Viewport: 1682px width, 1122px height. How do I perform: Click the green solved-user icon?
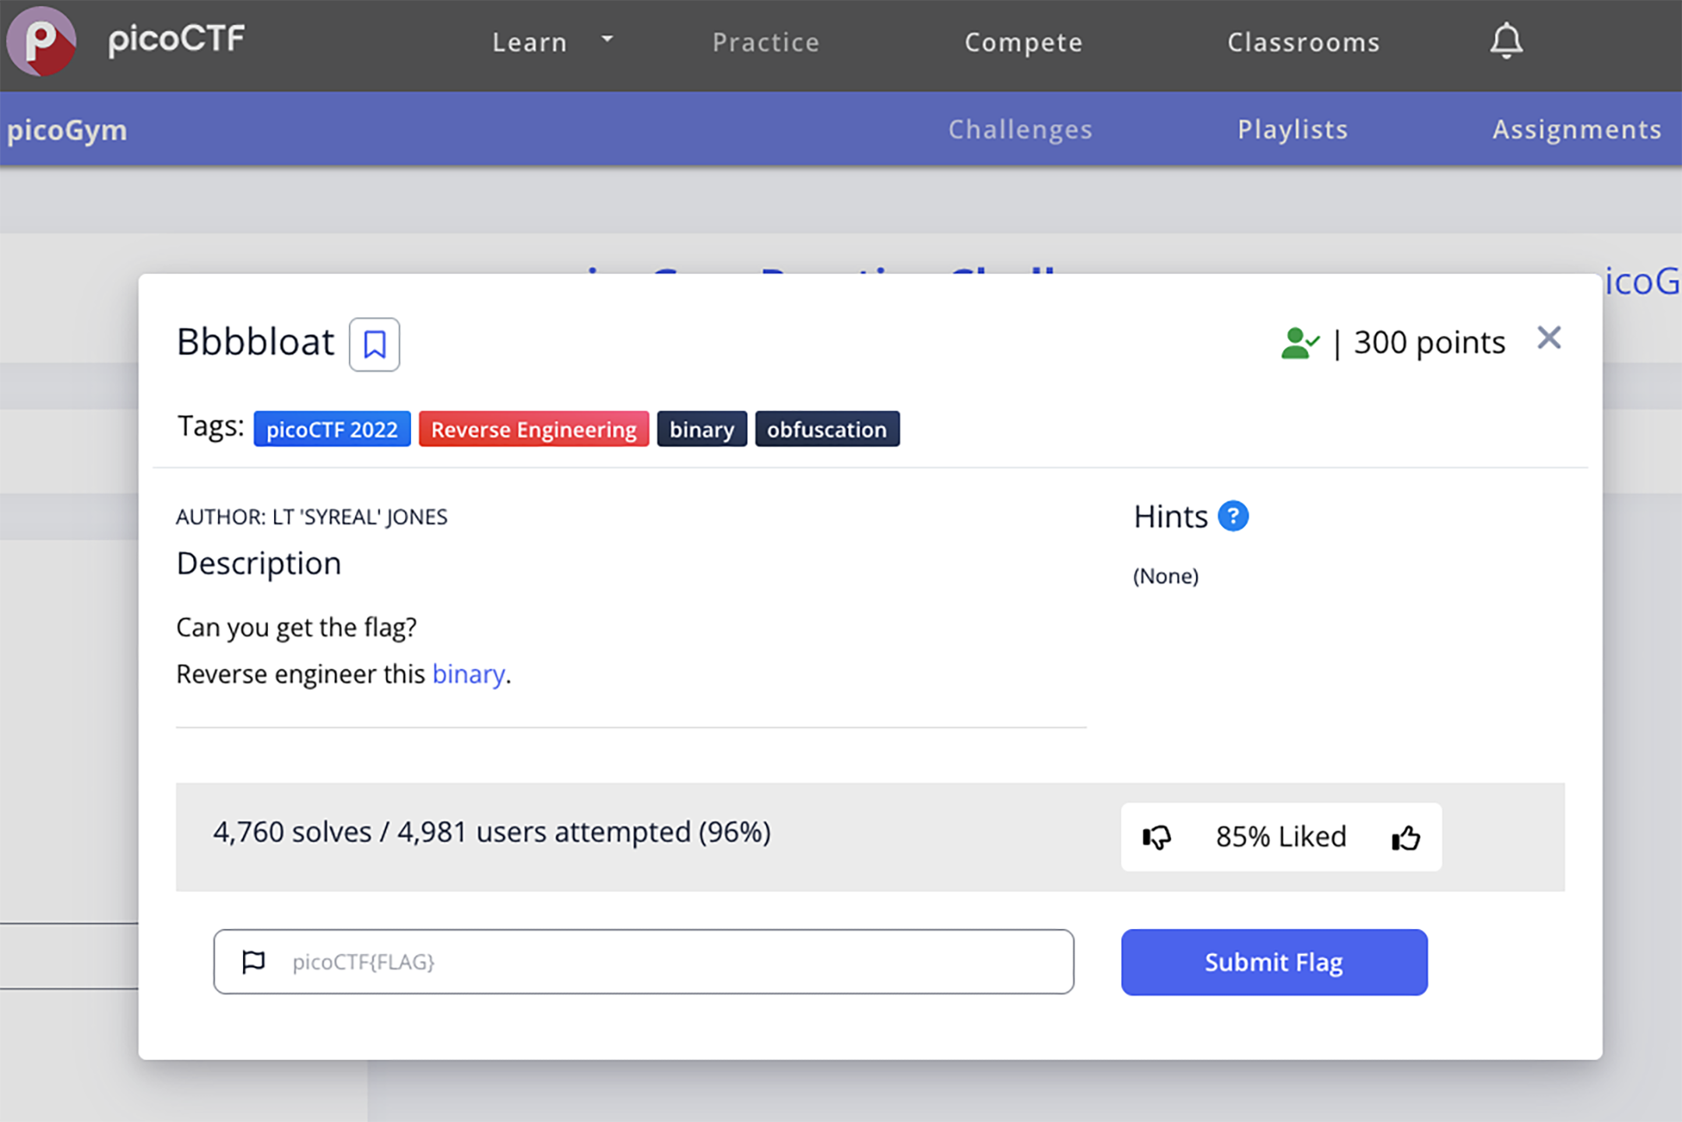[1299, 343]
